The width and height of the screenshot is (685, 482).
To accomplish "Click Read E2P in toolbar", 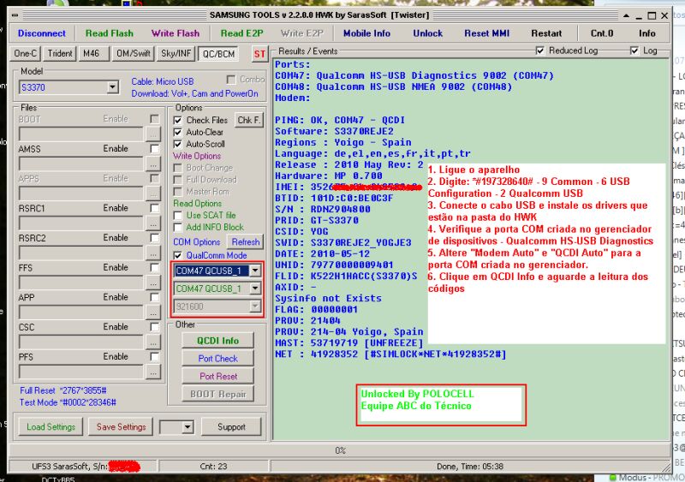I will coord(241,33).
